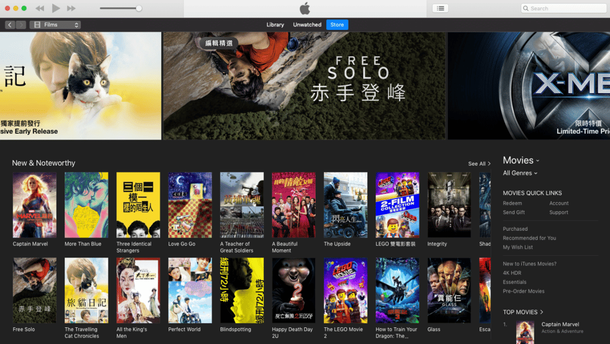This screenshot has width=610, height=344.
Task: Switch to the Library tab
Action: click(x=275, y=24)
